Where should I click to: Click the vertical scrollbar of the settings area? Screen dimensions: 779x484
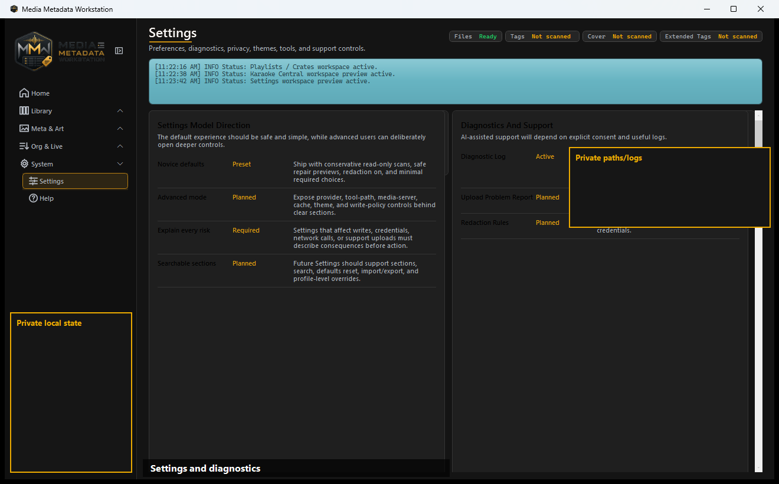758,291
